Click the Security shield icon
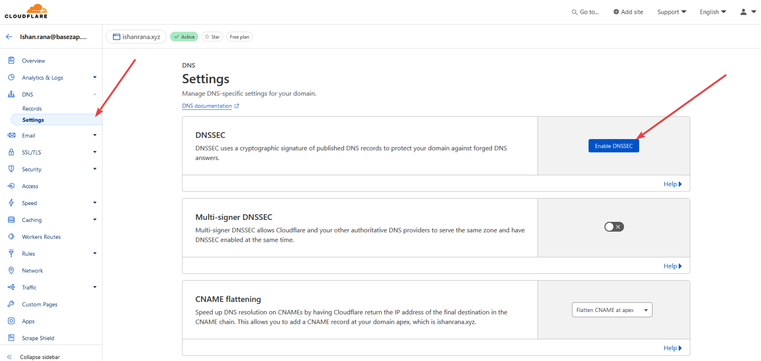Image resolution: width=761 pixels, height=361 pixels. (11, 169)
